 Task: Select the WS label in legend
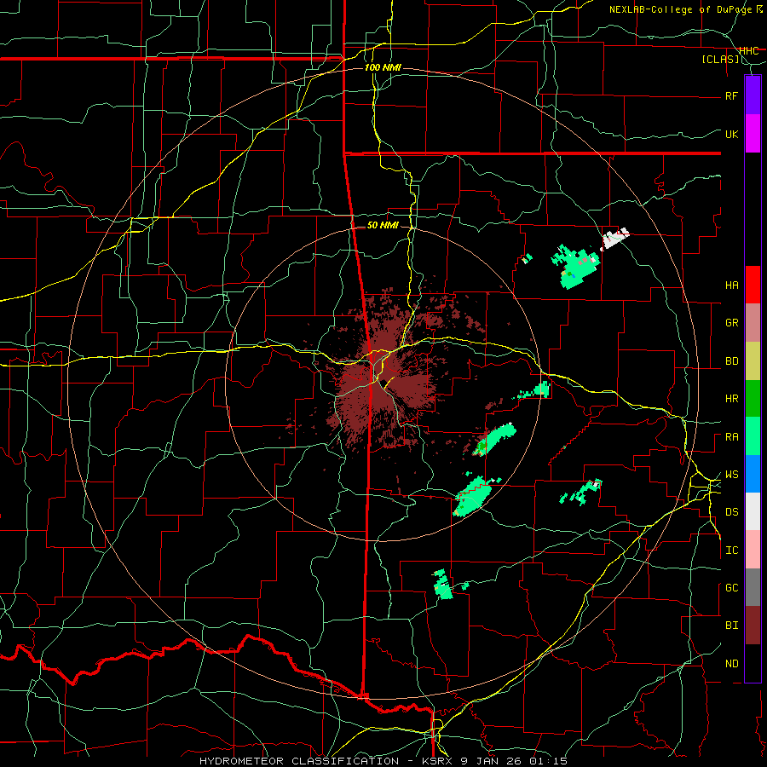coord(731,475)
